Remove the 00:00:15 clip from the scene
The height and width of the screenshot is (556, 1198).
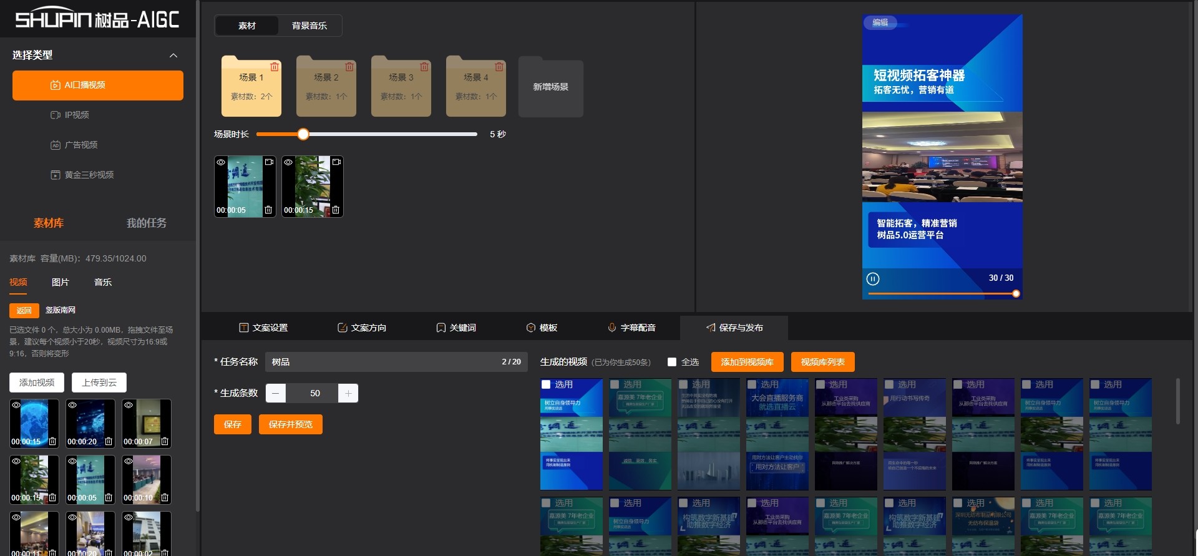[336, 210]
